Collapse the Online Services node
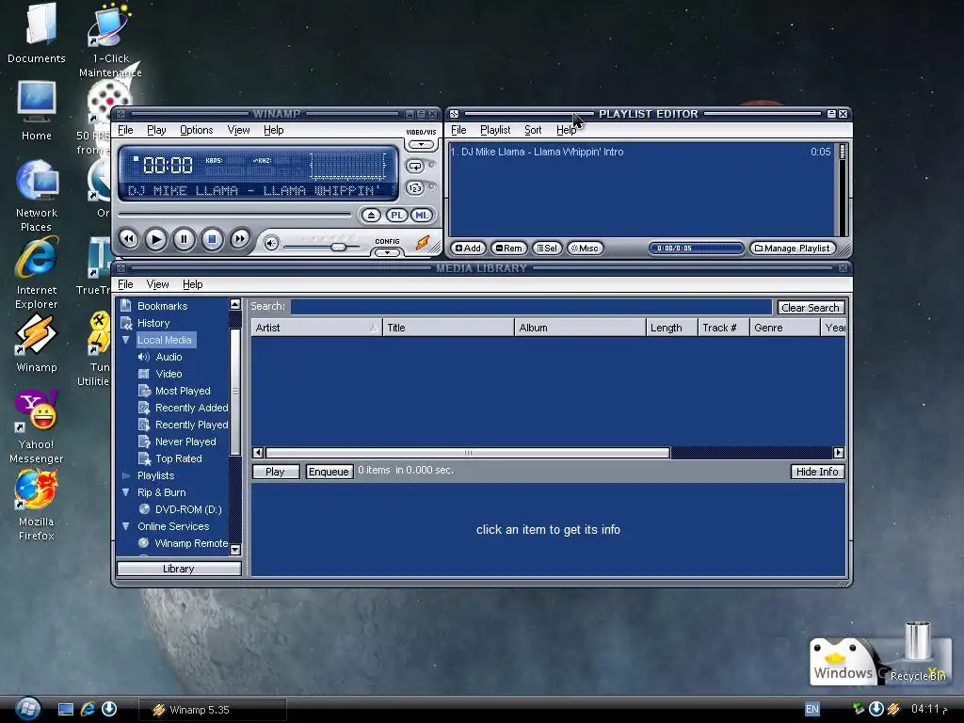 [125, 526]
